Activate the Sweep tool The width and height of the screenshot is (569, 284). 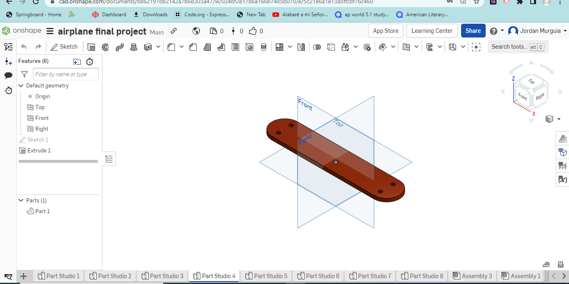click(x=120, y=47)
